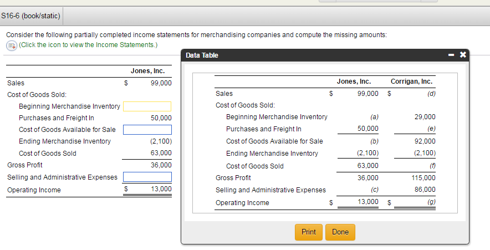Close the Data Table dialog
The height and width of the screenshot is (250, 490).
[x=463, y=55]
